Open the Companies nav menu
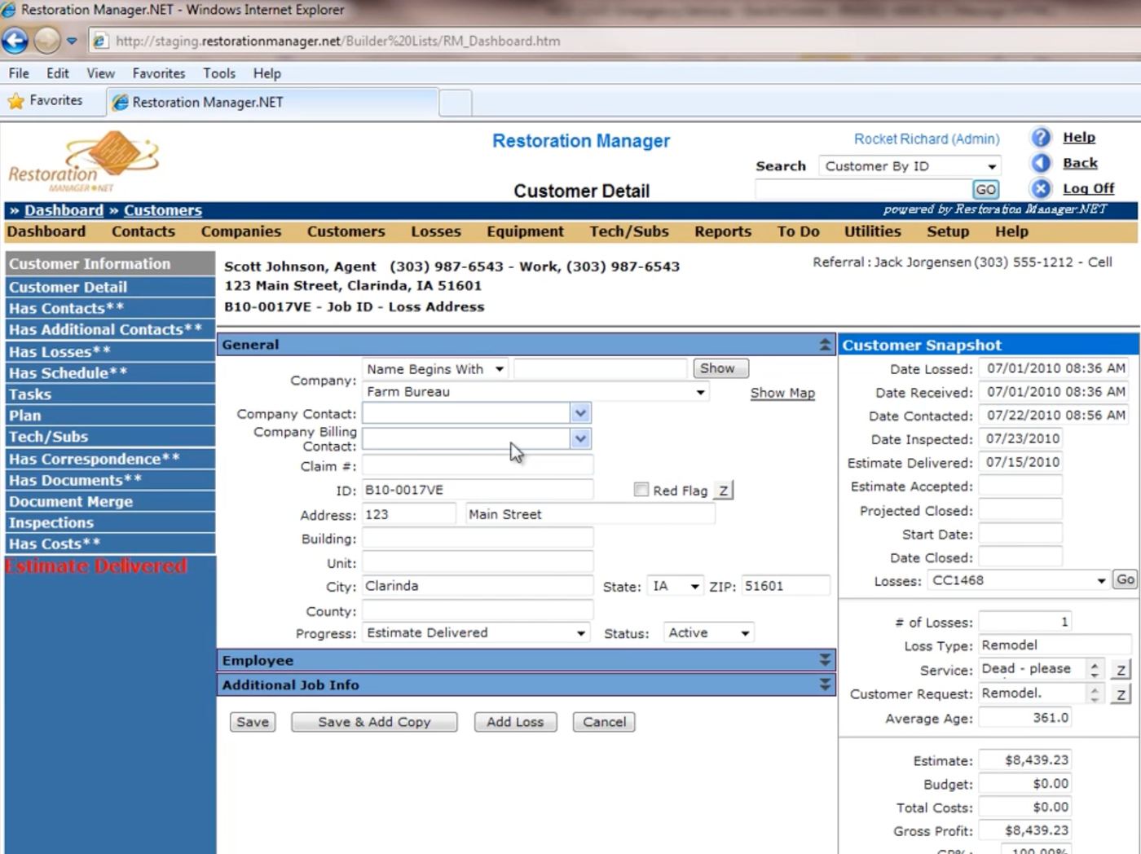The image size is (1141, 854). [241, 231]
